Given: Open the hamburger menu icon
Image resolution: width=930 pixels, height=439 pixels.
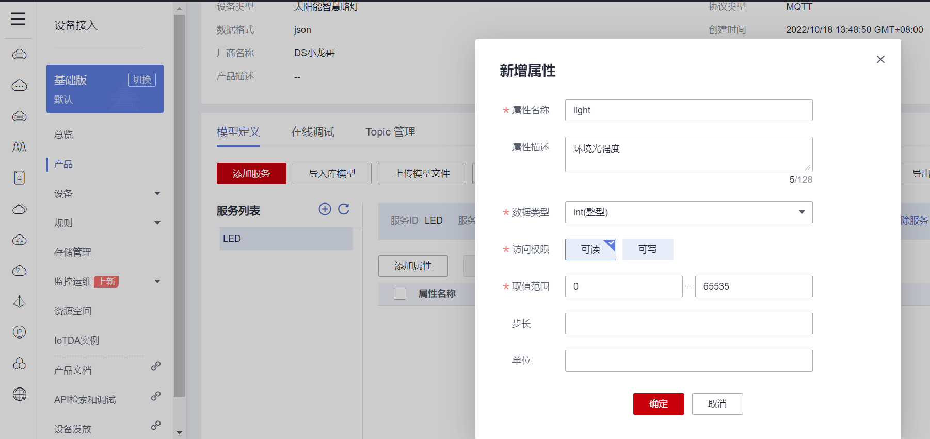Looking at the screenshot, I should (x=18, y=19).
